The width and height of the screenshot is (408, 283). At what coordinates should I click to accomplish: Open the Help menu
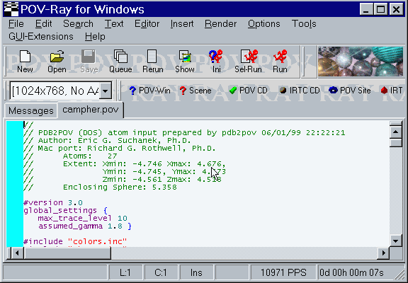click(x=95, y=37)
